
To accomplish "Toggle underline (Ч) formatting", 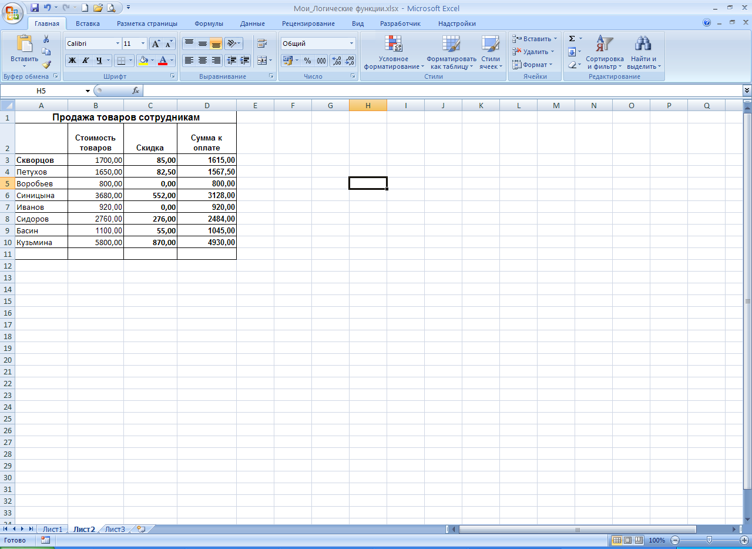I will click(99, 60).
